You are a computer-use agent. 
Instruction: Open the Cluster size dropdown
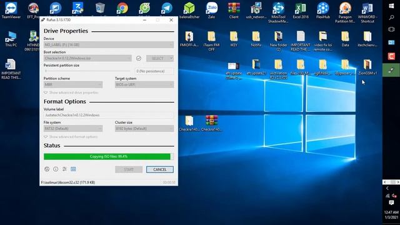click(144, 129)
